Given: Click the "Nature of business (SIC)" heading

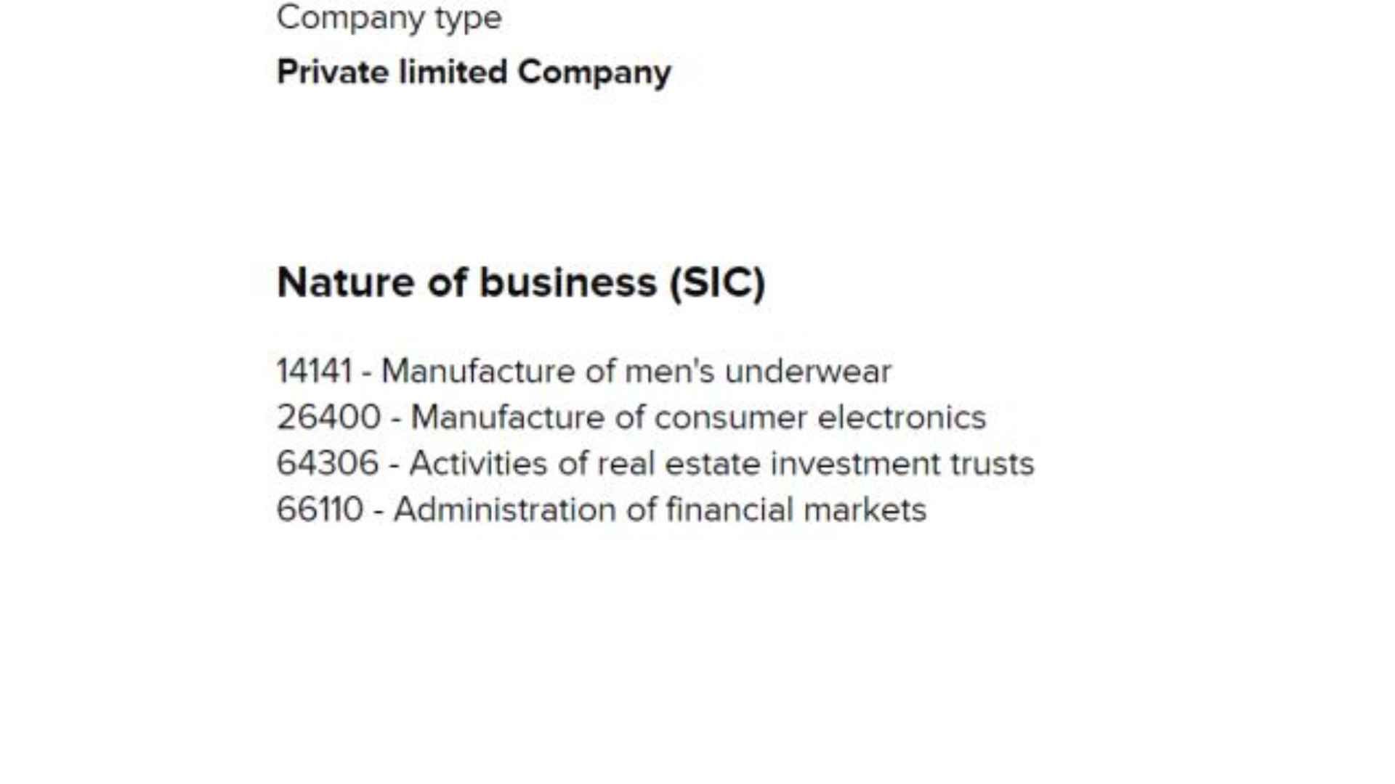Looking at the screenshot, I should pyautogui.click(x=521, y=283).
